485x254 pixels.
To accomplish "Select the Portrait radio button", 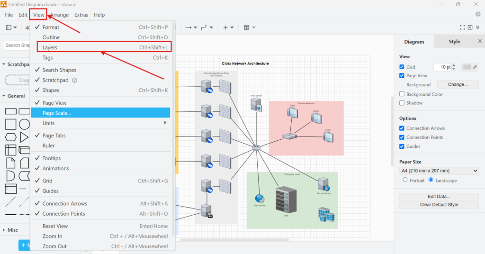I will tap(405, 180).
